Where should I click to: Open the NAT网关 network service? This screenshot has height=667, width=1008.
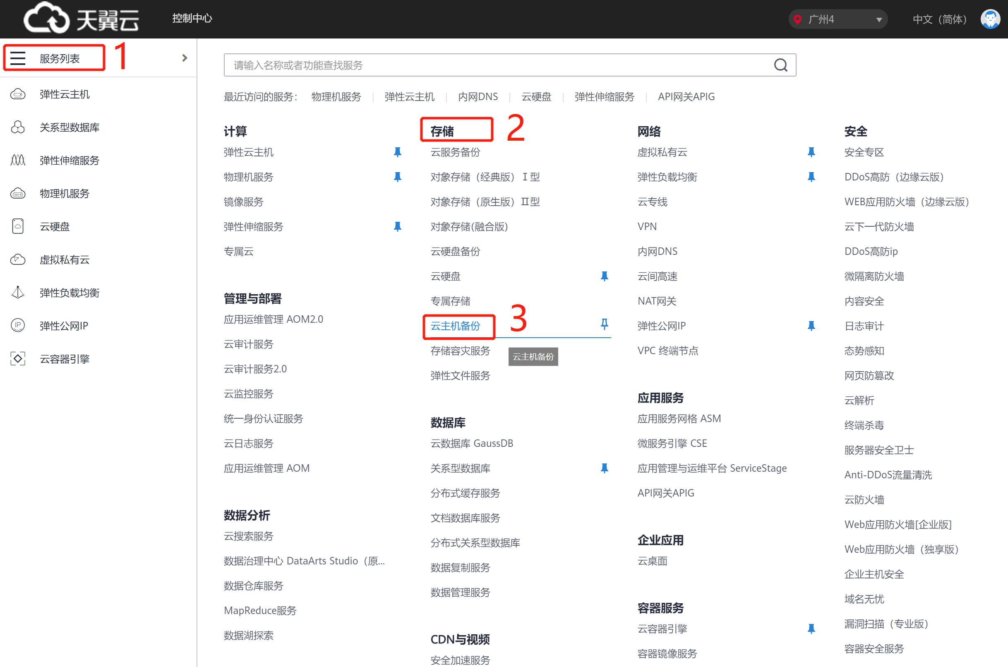657,301
